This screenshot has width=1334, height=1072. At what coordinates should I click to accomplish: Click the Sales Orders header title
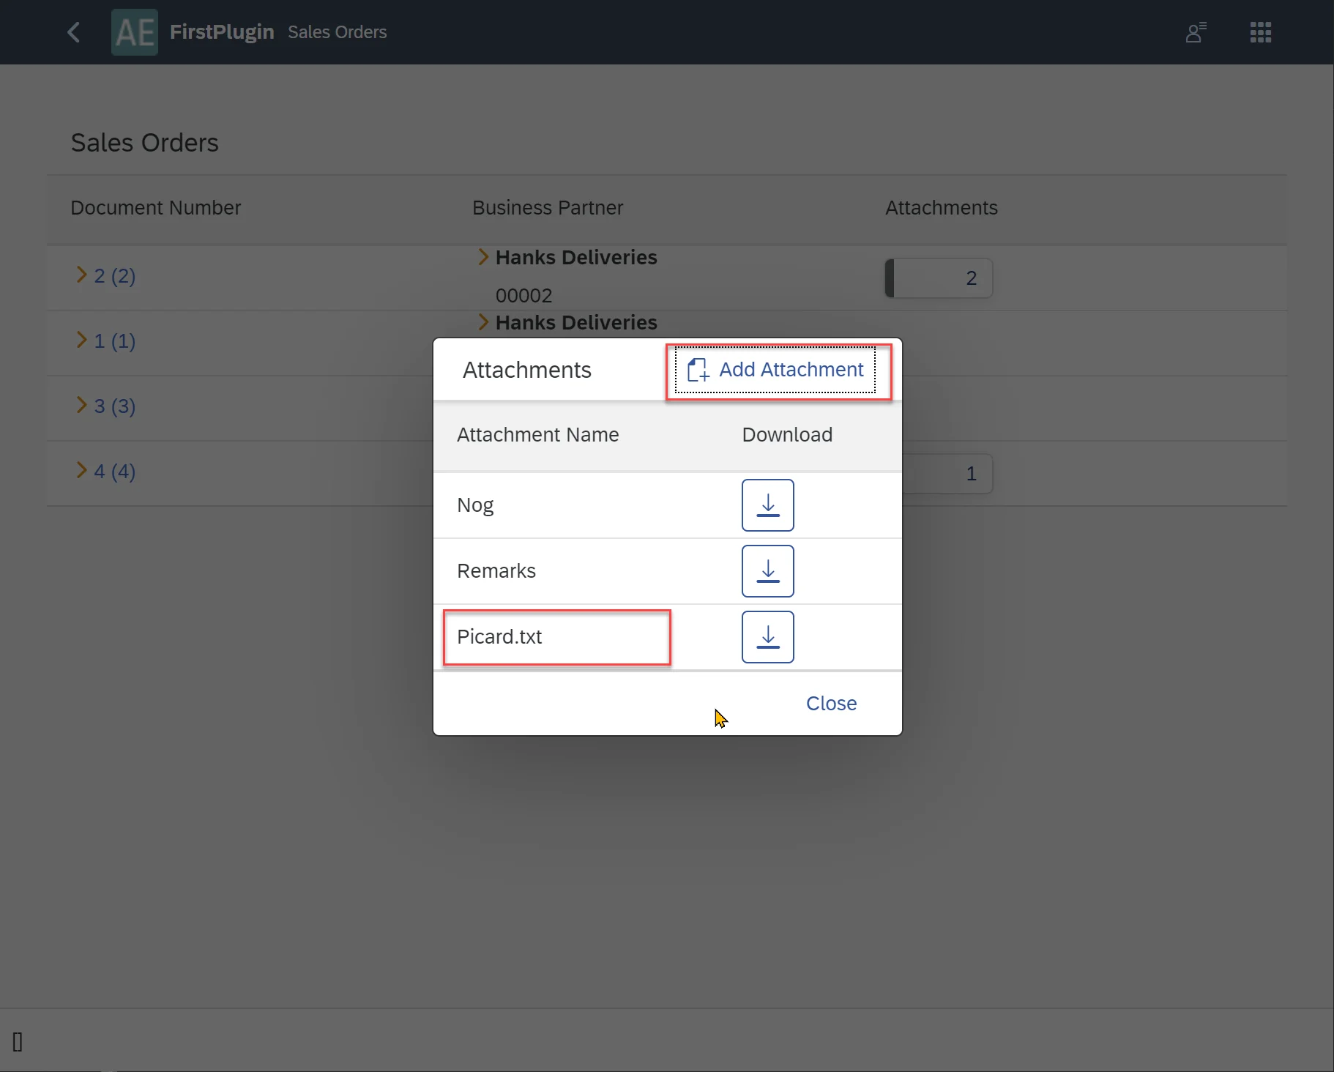point(337,32)
